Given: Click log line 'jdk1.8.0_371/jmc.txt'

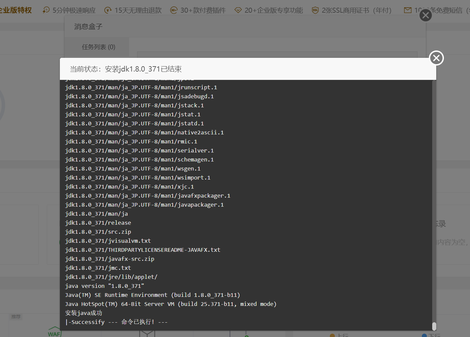Looking at the screenshot, I should pos(98,268).
